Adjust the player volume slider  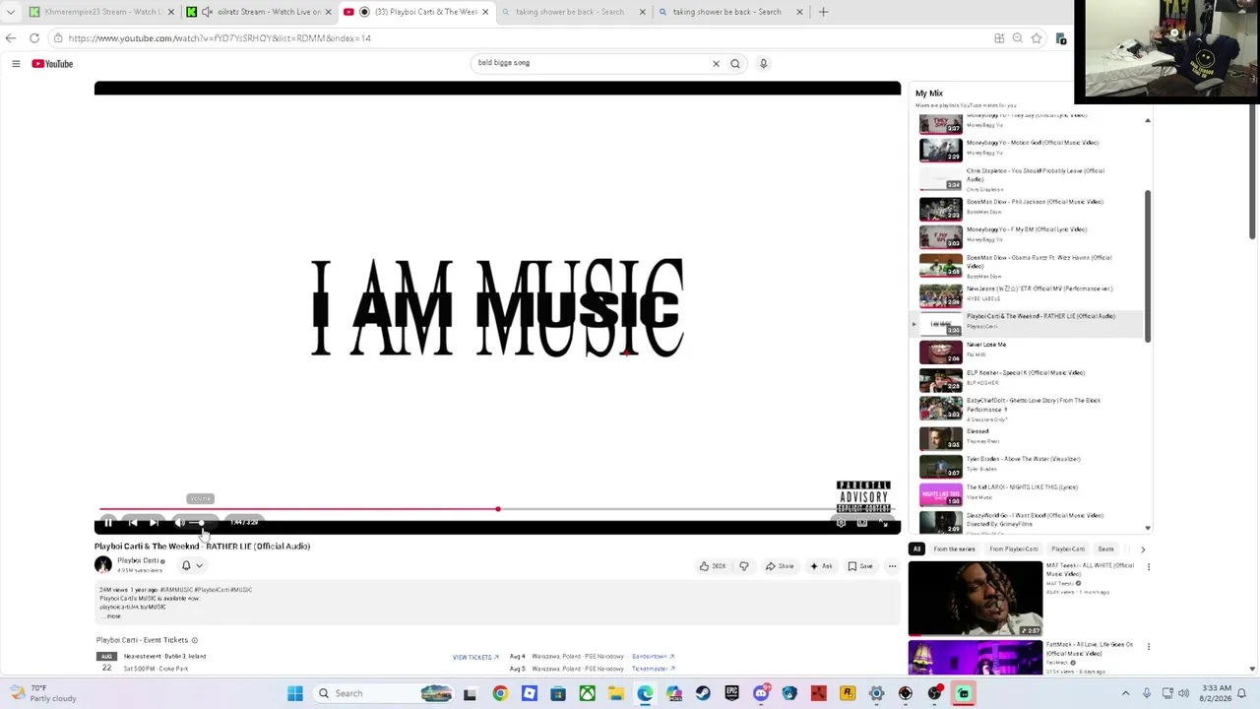200,523
